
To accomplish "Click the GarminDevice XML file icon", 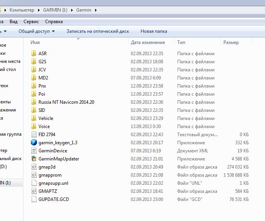I will (34, 151).
